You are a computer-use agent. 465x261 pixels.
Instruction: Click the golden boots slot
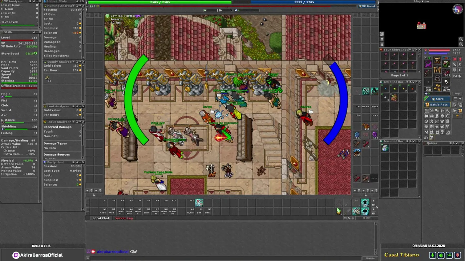click(x=437, y=87)
